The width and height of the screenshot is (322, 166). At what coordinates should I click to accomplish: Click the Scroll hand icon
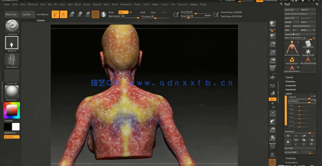click(x=273, y=36)
